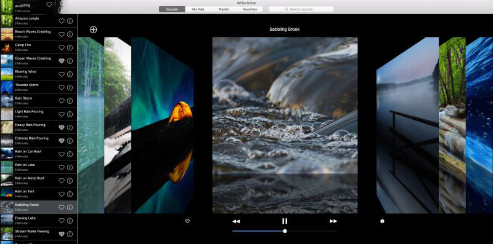Image resolution: width=493 pixels, height=244 pixels.
Task: View the Rain on Lake info details
Action: coord(70,167)
